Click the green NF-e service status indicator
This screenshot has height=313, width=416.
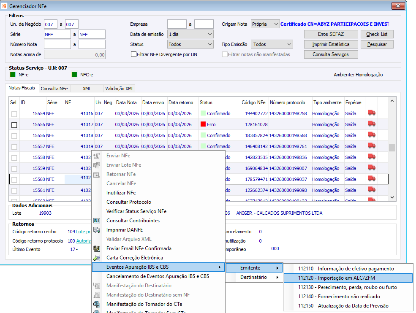[x=13, y=75]
